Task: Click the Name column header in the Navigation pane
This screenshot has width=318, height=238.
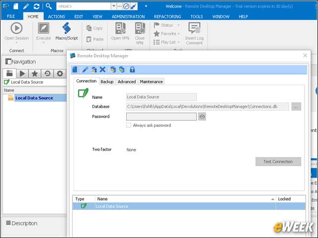Action: click(x=35, y=90)
